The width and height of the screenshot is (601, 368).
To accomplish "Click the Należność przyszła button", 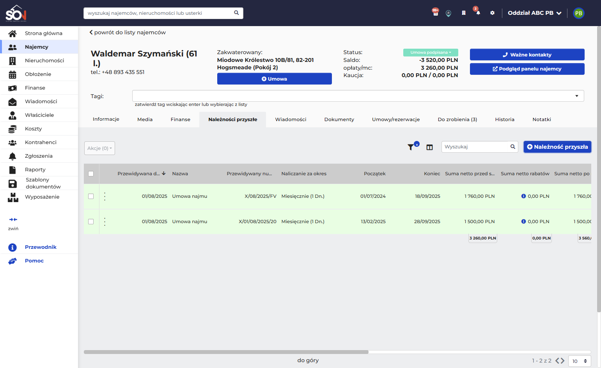I will click(557, 147).
